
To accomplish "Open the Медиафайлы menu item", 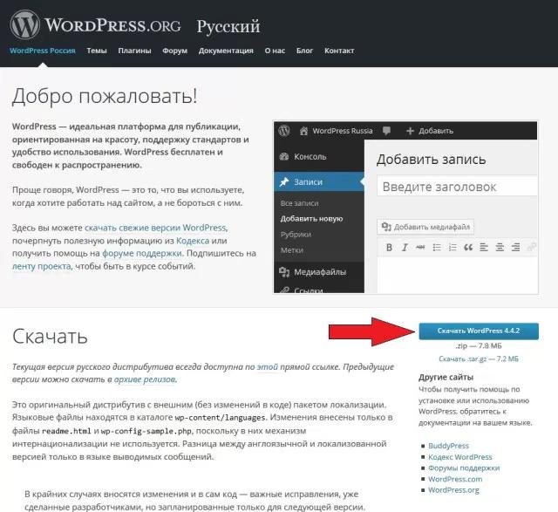I will click(319, 272).
